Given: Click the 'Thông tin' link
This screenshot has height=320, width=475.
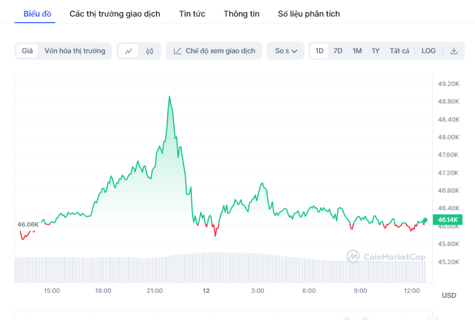Looking at the screenshot, I should coord(241,14).
